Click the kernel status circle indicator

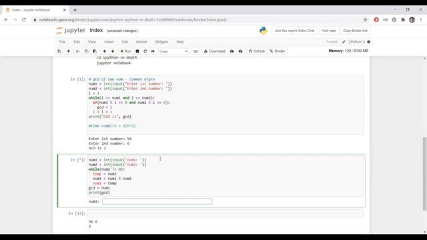[369, 42]
